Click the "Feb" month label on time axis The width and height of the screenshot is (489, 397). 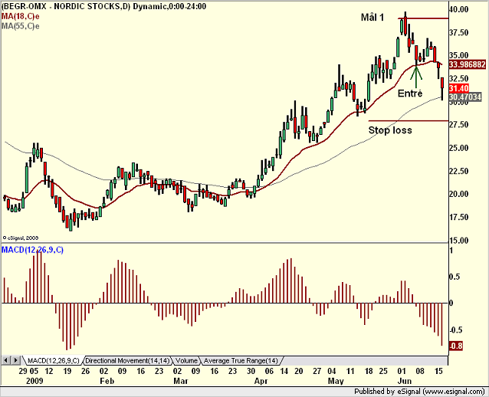pyautogui.click(x=107, y=381)
